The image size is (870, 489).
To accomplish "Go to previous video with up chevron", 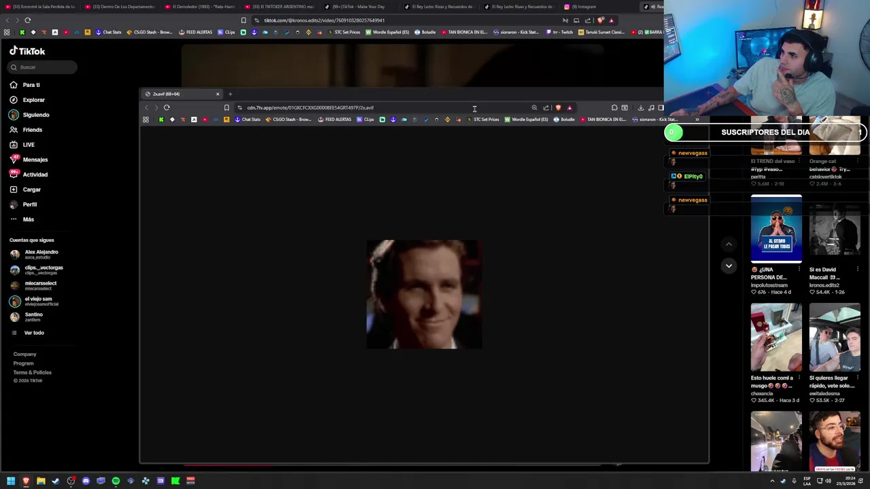I will coord(729,244).
